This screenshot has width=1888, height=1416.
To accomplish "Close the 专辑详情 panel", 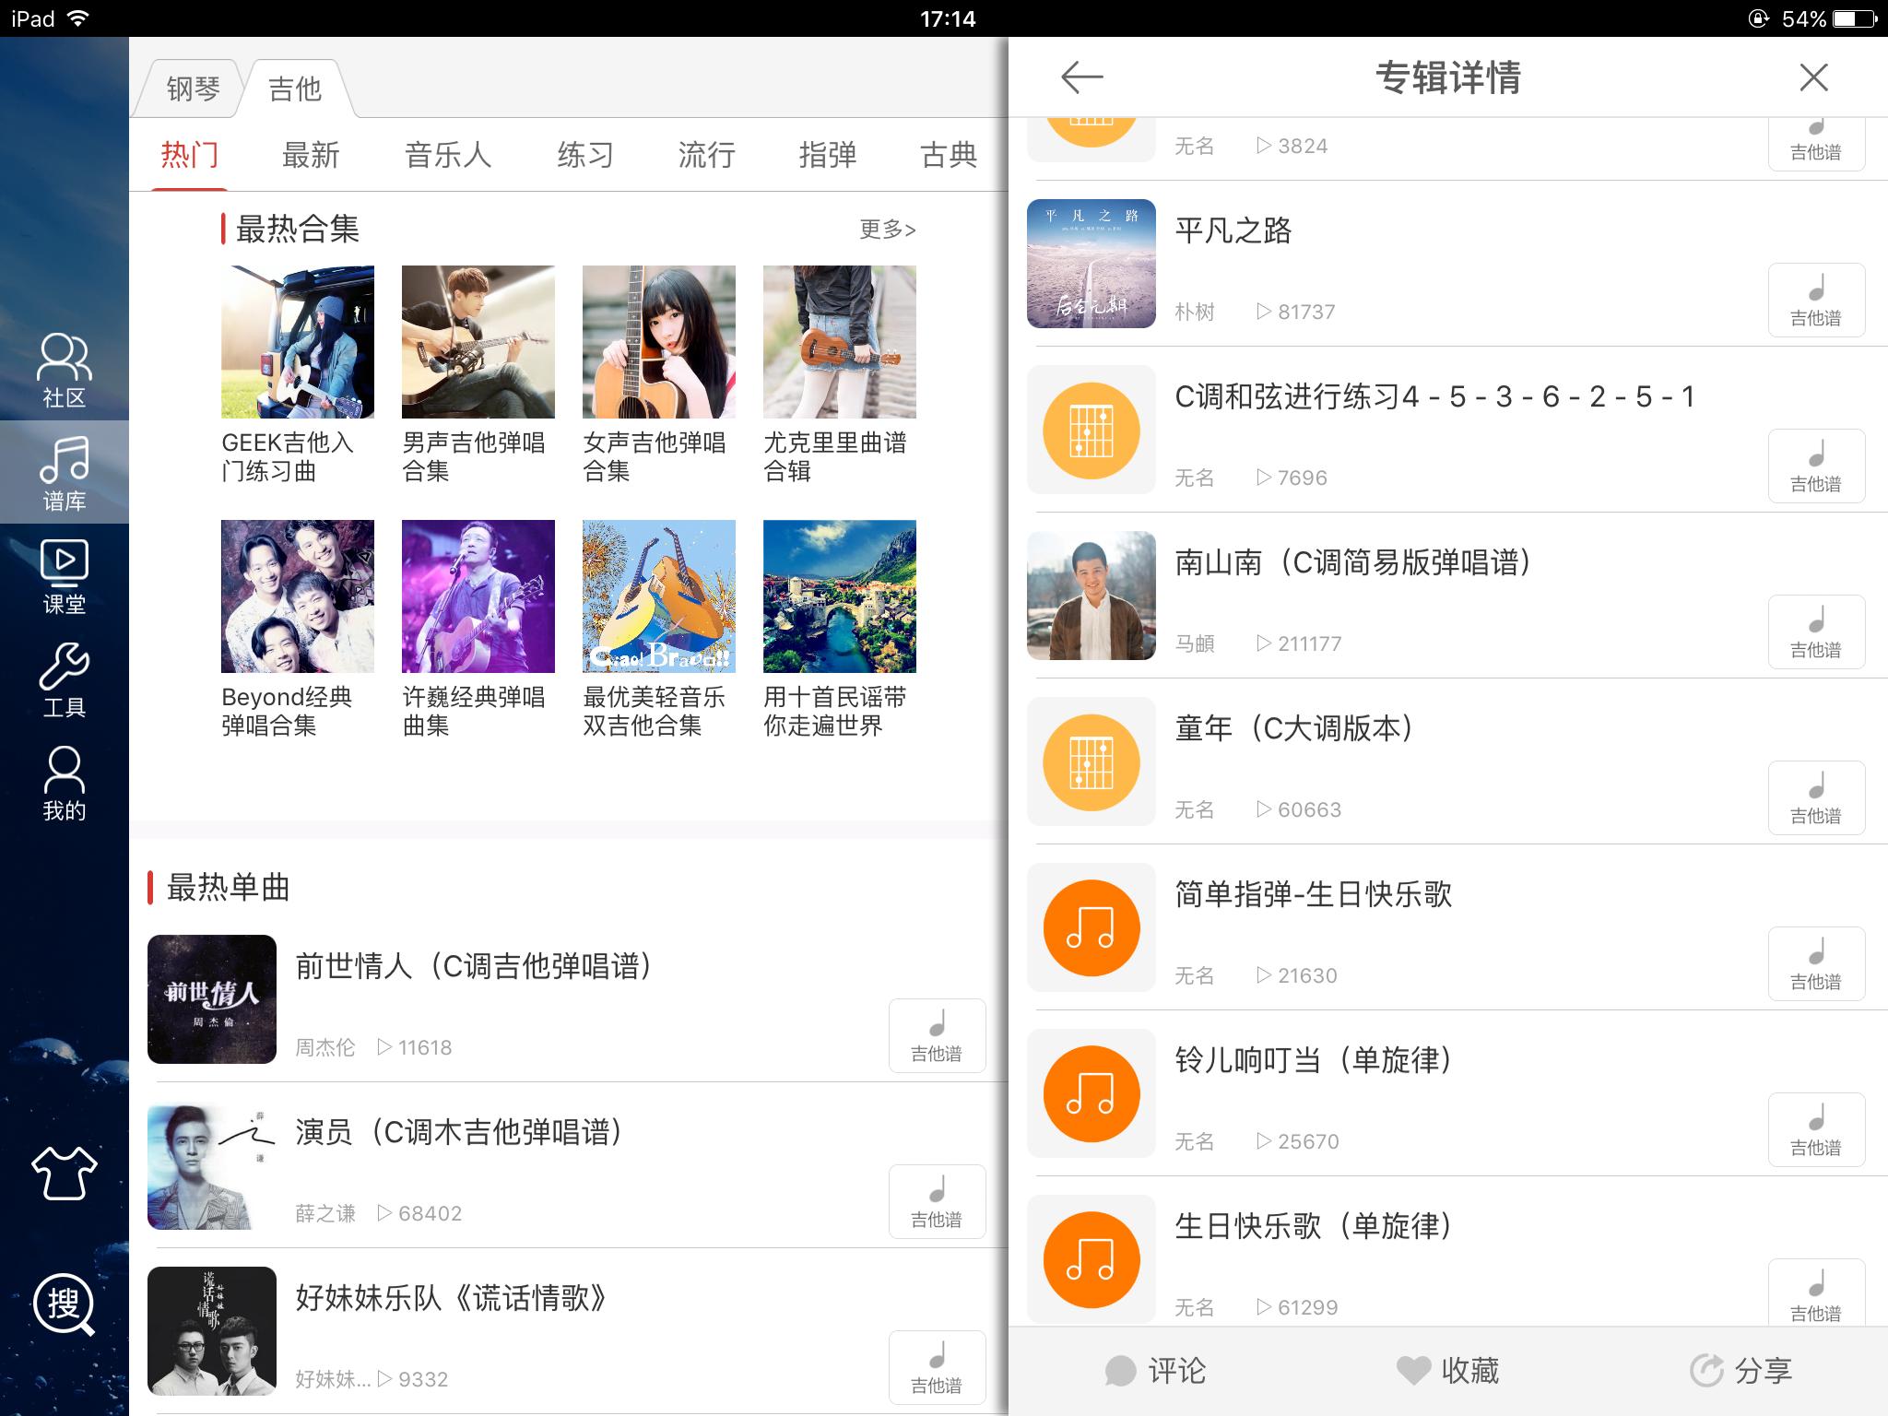I will click(1811, 78).
